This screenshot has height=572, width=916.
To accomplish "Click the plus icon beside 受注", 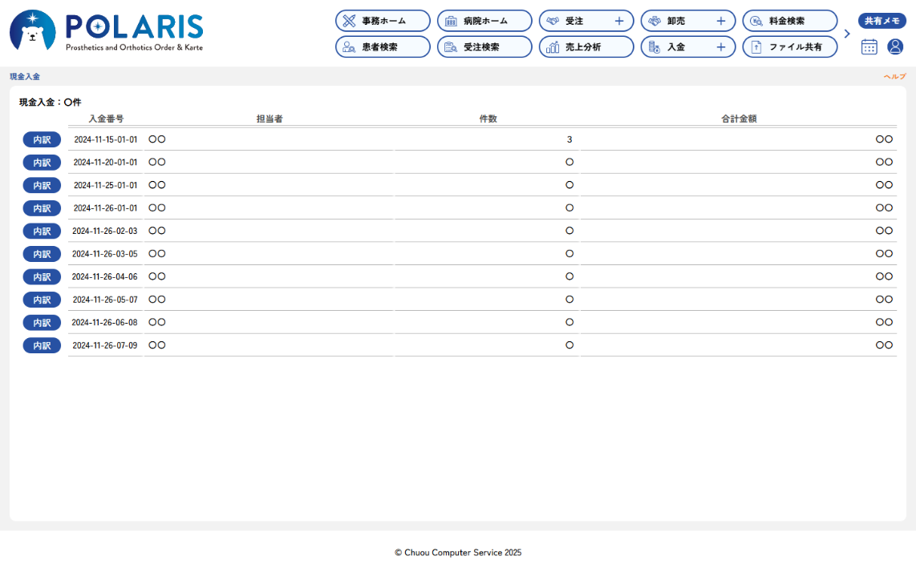I will coord(618,21).
